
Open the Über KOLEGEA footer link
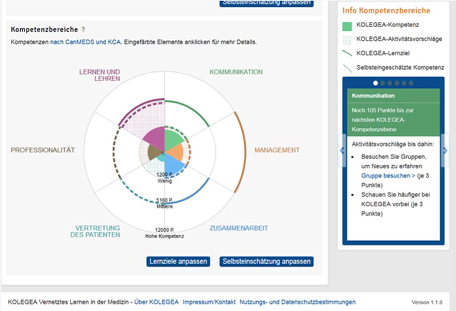156,302
